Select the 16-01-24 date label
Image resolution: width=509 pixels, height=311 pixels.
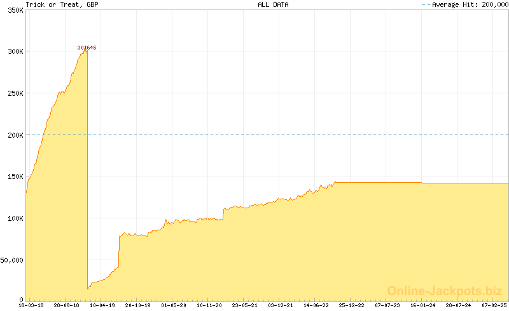tap(423, 305)
